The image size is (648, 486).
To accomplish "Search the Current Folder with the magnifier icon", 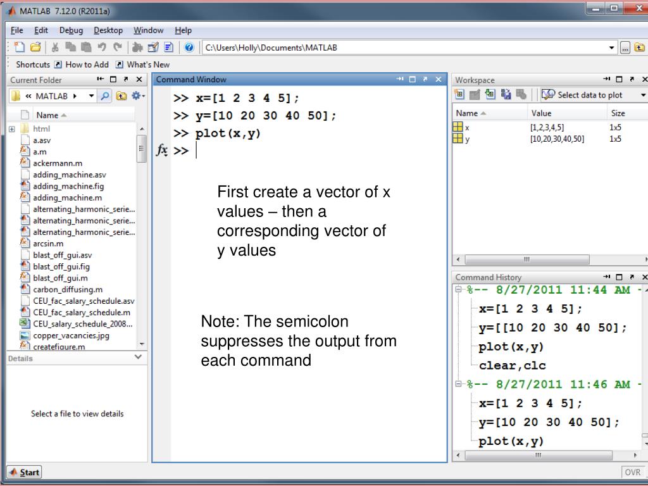I will pos(105,96).
